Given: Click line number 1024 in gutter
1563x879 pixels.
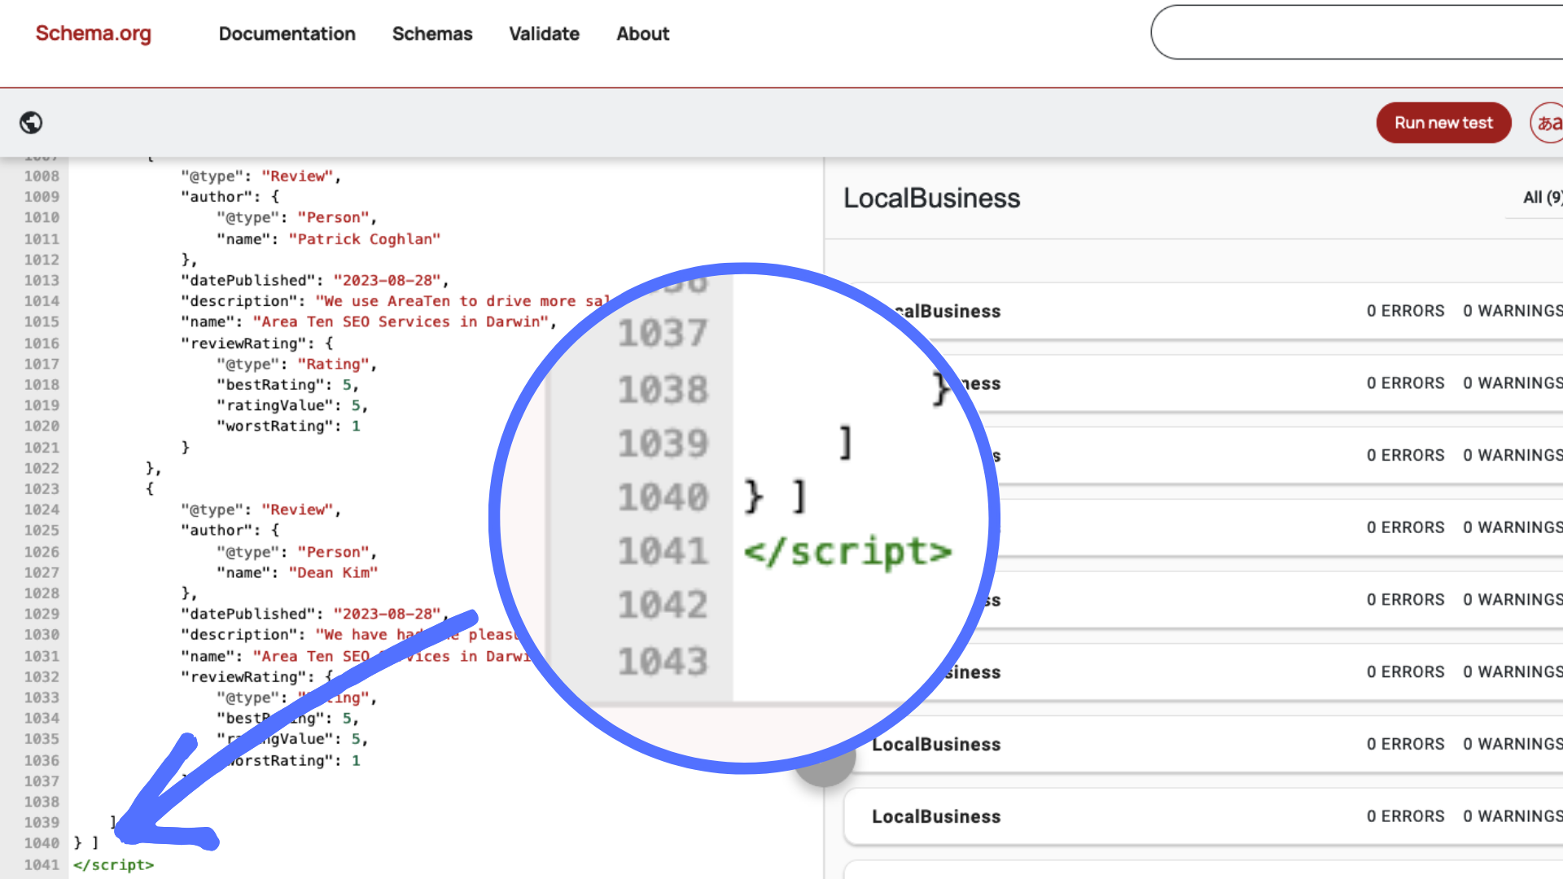Looking at the screenshot, I should [x=42, y=509].
